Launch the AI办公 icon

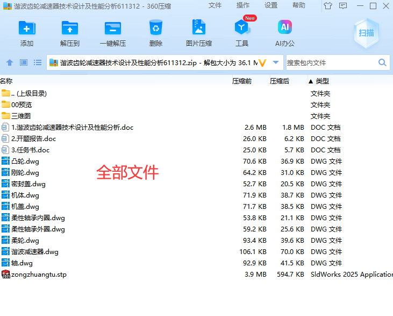[x=285, y=27]
